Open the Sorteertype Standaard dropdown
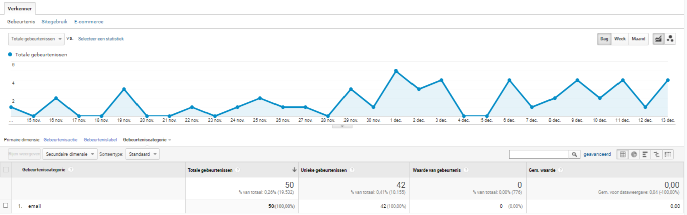The image size is (687, 215). coord(143,154)
